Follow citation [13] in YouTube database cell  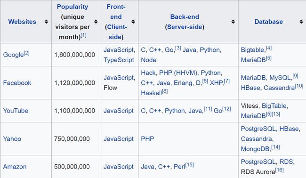pyautogui.click(x=276, y=114)
